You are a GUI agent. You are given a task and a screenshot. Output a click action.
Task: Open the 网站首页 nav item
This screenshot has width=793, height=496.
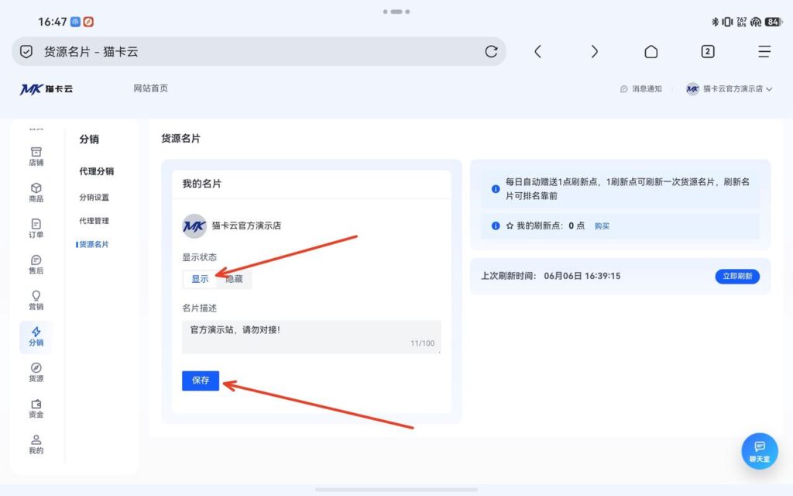tap(151, 88)
